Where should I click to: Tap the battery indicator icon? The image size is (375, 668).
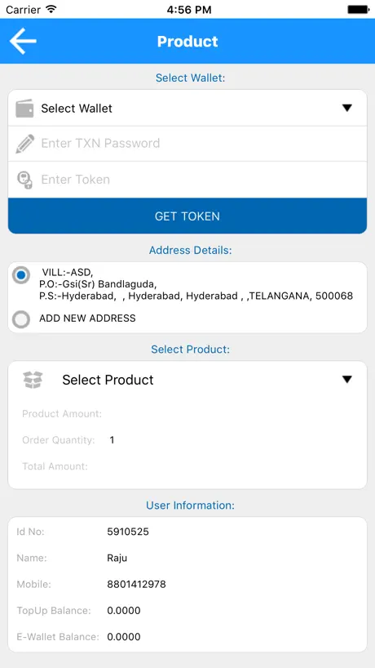358,9
